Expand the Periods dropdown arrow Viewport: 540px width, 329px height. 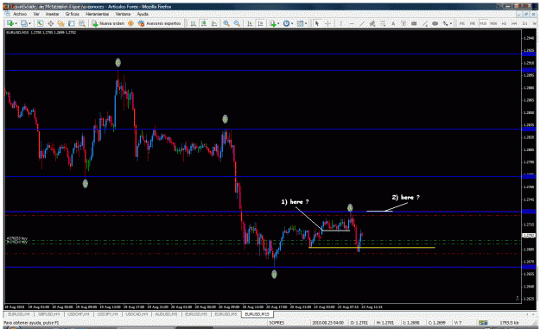point(292,23)
